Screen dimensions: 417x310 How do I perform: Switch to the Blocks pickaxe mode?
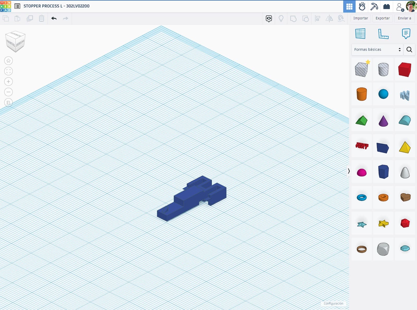(x=374, y=7)
